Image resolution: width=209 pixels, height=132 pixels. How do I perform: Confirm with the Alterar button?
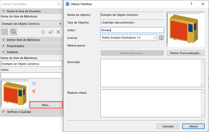[193, 126]
